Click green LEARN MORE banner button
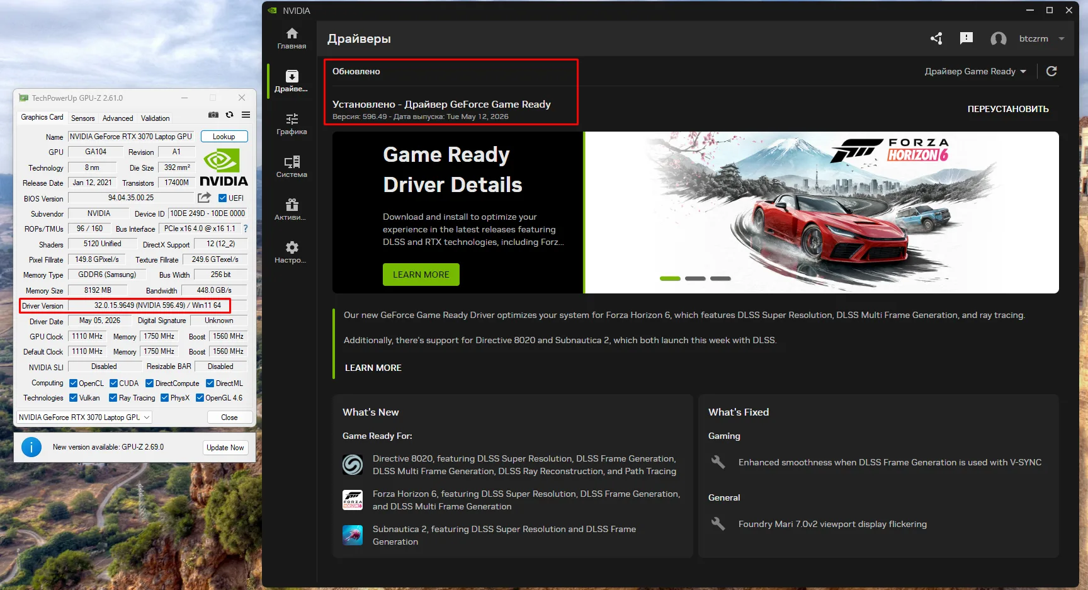 [421, 275]
